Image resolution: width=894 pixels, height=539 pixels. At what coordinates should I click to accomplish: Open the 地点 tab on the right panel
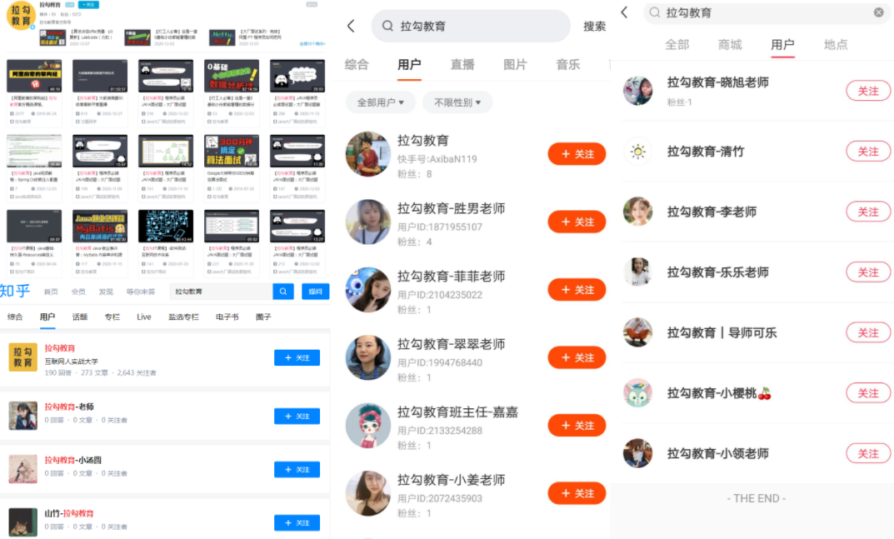pos(837,46)
